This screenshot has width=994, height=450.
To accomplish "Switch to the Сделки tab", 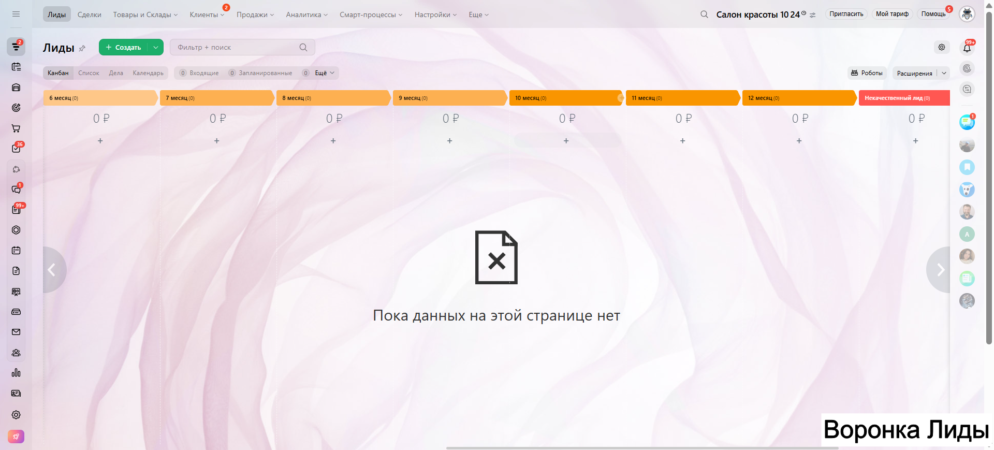I will tap(90, 14).
